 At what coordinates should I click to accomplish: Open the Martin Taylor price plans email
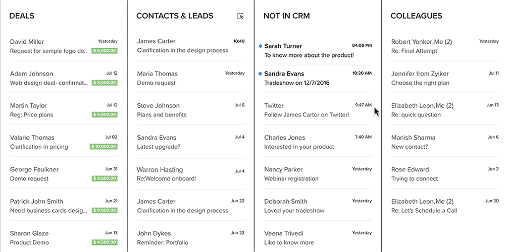(x=64, y=110)
